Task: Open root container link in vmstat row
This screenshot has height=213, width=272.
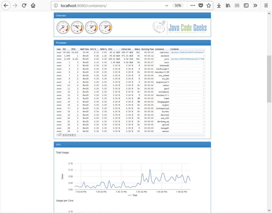Action: tap(204, 131)
